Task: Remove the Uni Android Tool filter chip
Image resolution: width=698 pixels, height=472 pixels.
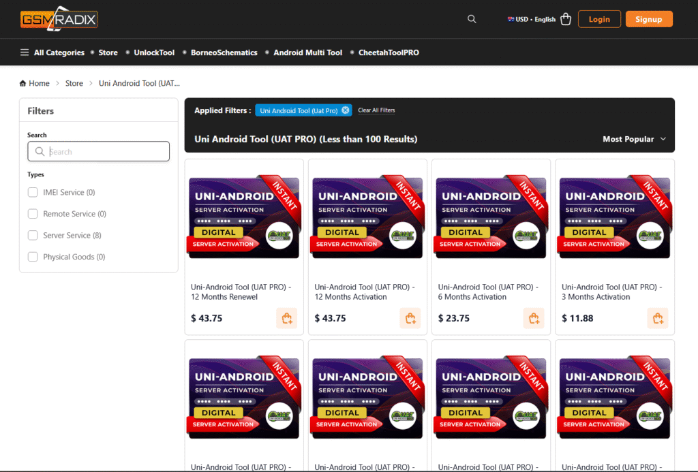Action: [x=346, y=110]
